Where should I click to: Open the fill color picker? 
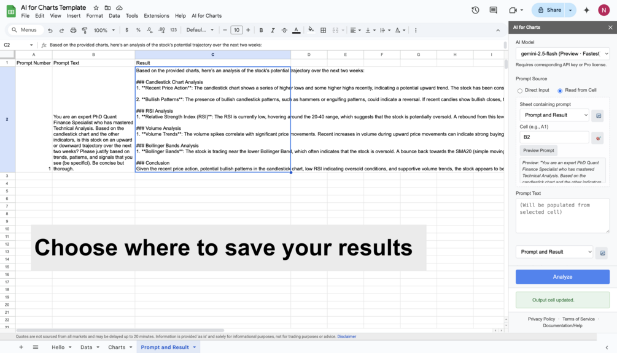click(311, 30)
